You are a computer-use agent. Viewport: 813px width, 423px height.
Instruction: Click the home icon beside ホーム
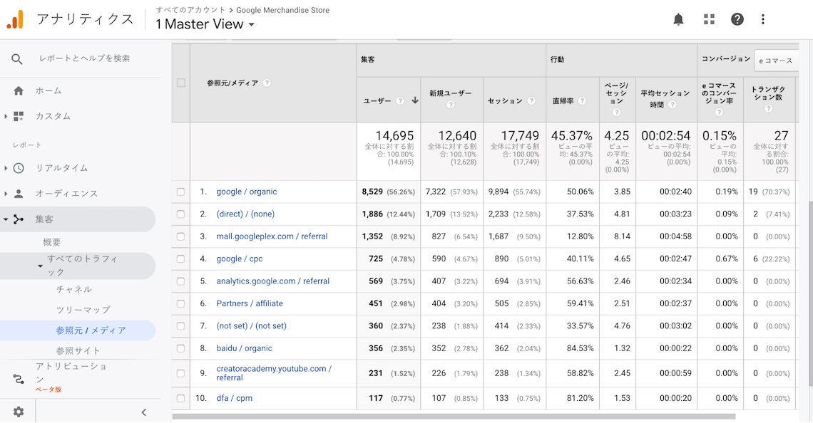point(19,90)
